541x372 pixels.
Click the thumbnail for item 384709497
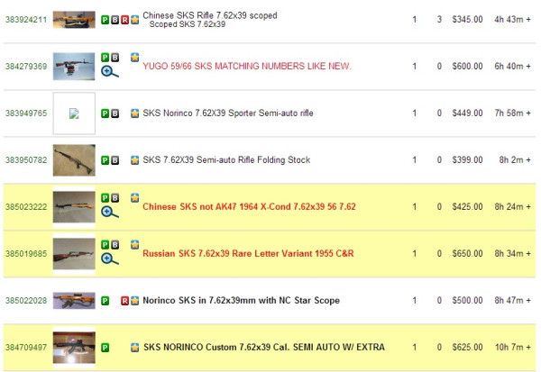point(74,347)
